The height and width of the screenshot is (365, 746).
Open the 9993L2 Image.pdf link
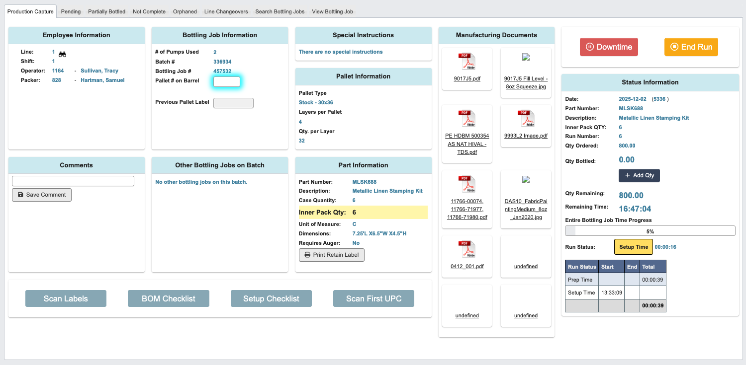point(526,136)
